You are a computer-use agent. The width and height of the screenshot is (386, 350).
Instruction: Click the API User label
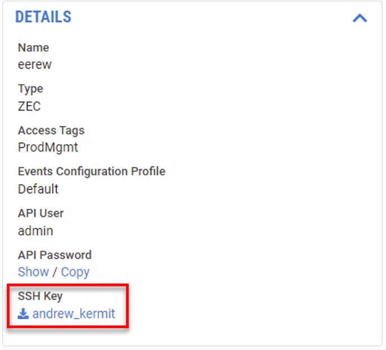click(x=41, y=213)
